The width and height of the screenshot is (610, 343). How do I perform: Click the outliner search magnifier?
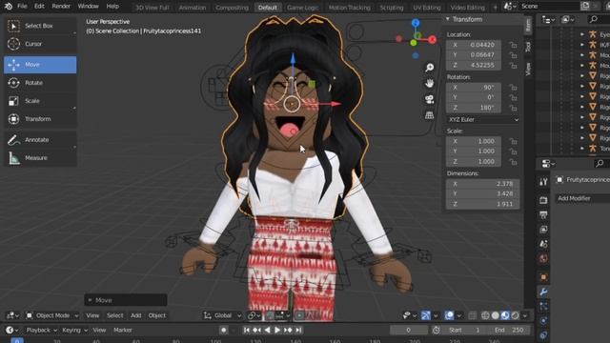[x=593, y=19]
